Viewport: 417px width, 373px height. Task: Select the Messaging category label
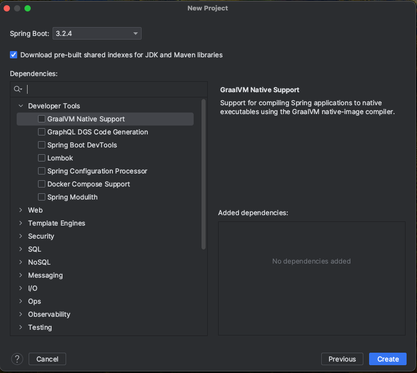click(45, 276)
